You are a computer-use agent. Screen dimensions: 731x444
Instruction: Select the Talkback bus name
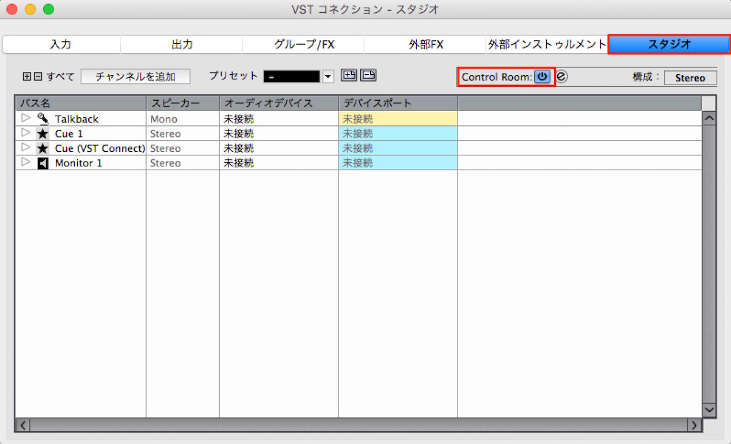[77, 119]
